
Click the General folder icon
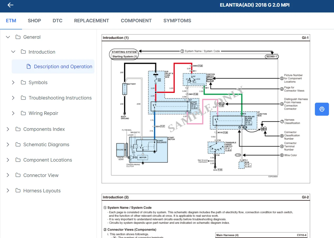(18, 37)
